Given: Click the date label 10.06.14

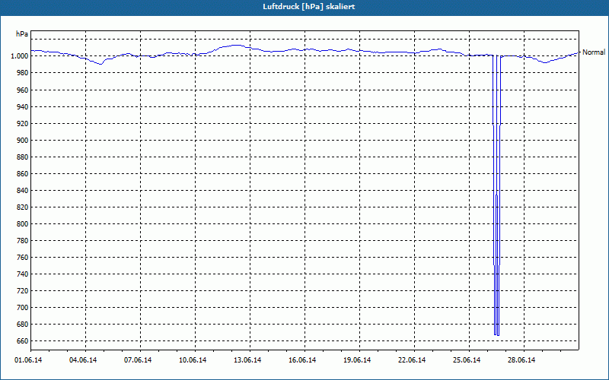Looking at the screenshot, I should [x=193, y=360].
